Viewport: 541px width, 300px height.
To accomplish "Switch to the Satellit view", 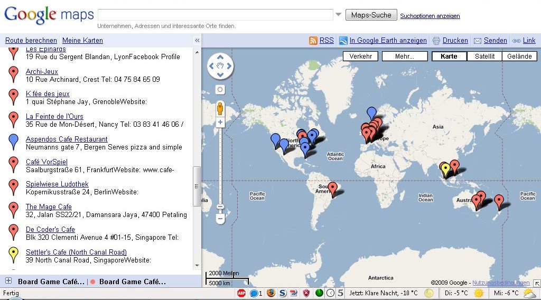I will pyautogui.click(x=484, y=56).
